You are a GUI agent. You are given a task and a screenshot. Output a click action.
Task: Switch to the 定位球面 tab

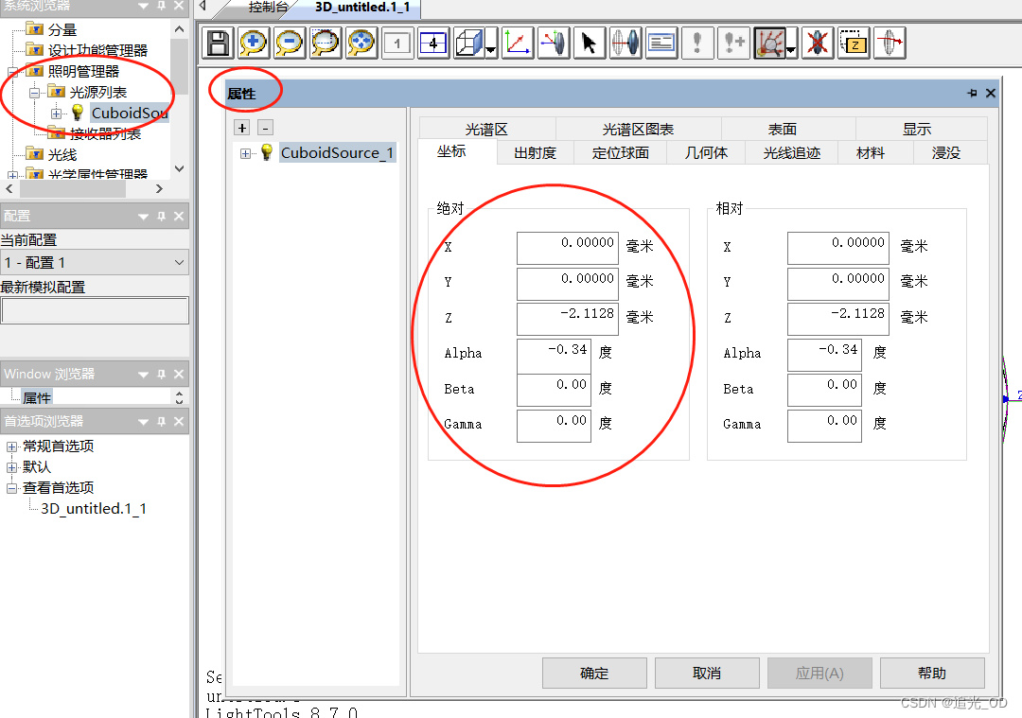tap(621, 153)
